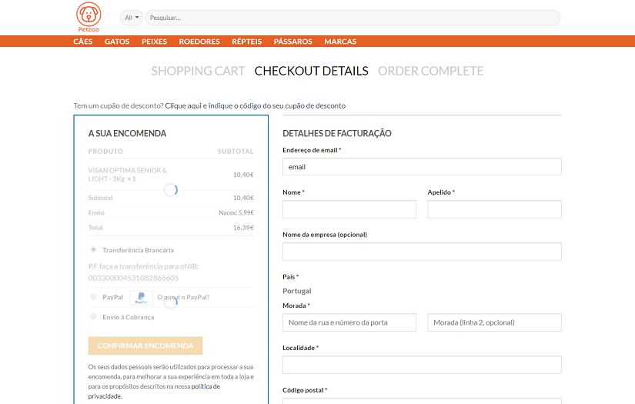Click the Pesquisar search field

coord(352,17)
